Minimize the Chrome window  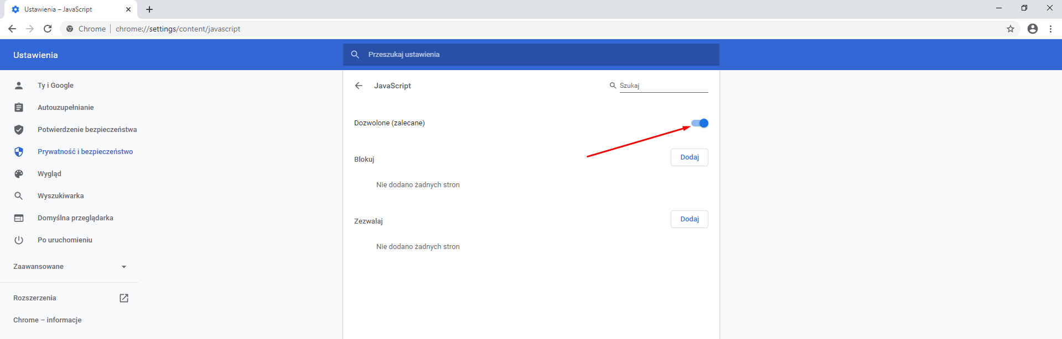click(999, 8)
